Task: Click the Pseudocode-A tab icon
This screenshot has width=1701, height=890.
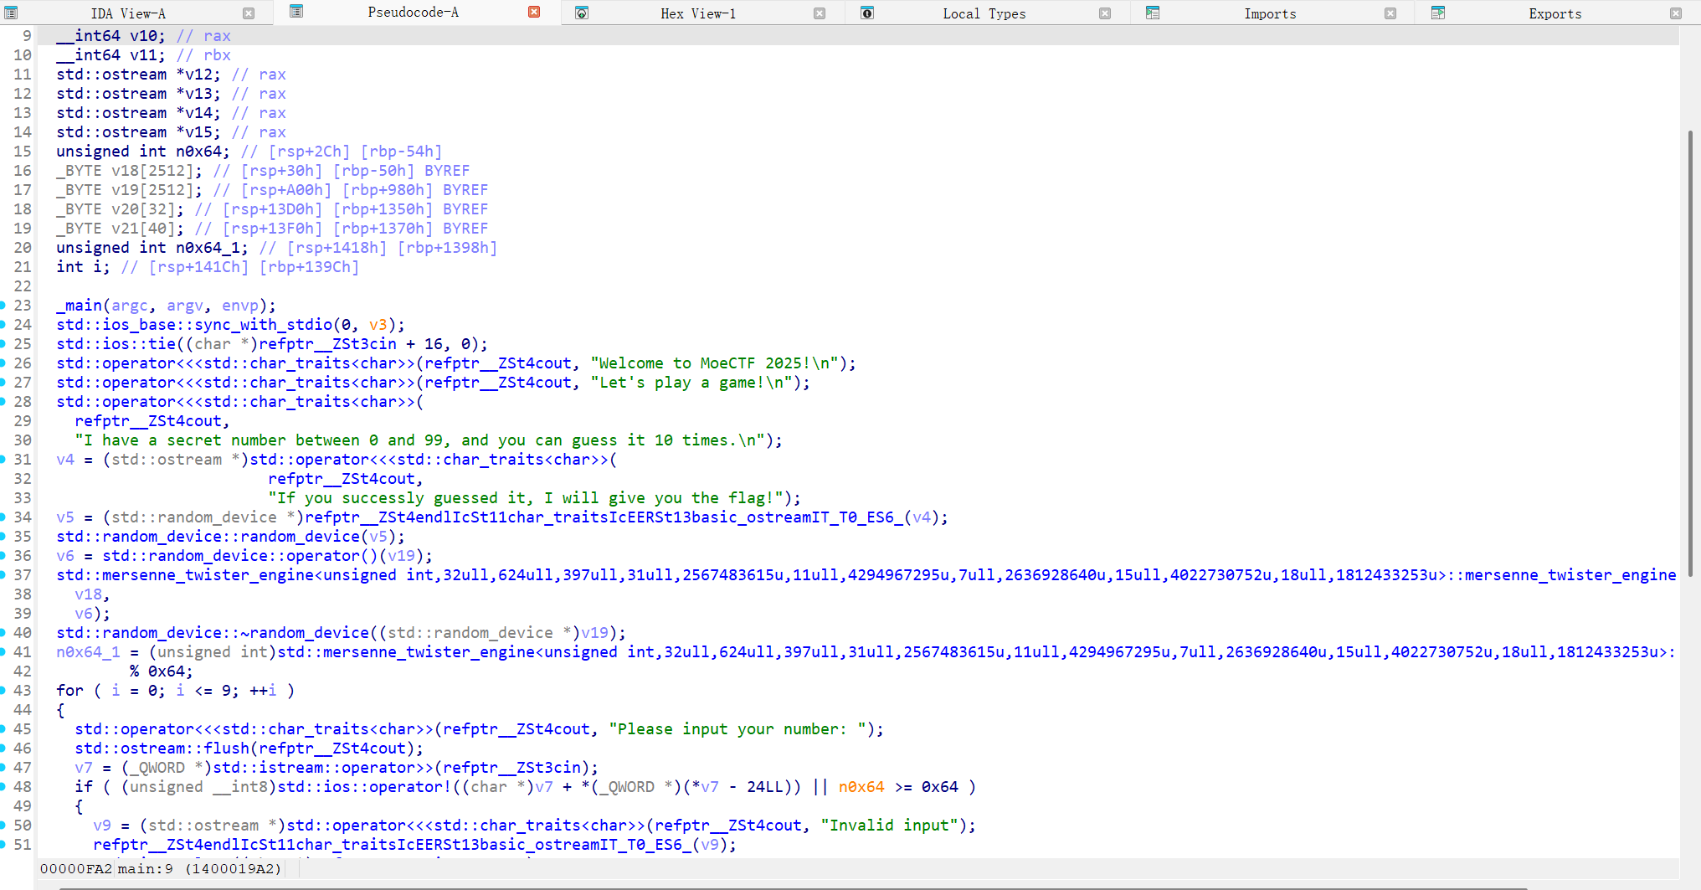Action: click(296, 12)
